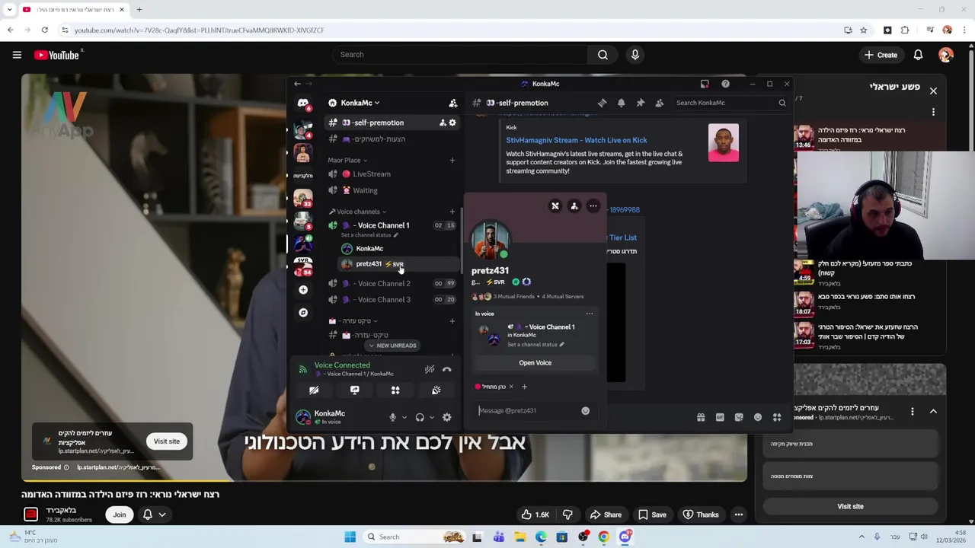
Task: Open self-premotion channel settings gear
Action: coord(452,123)
